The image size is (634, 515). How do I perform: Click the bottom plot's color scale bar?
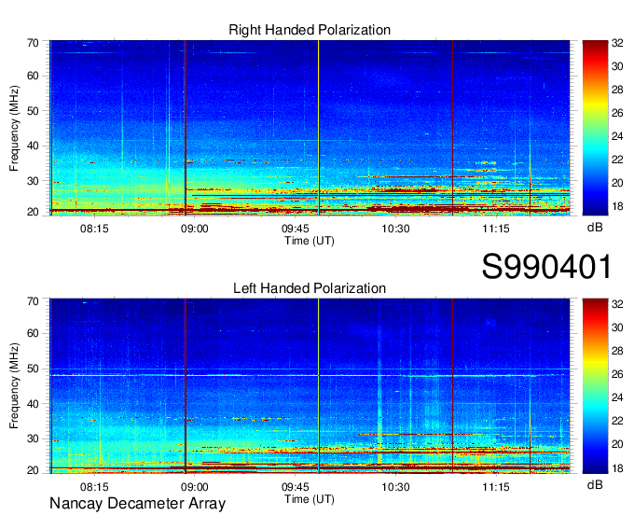click(x=595, y=386)
